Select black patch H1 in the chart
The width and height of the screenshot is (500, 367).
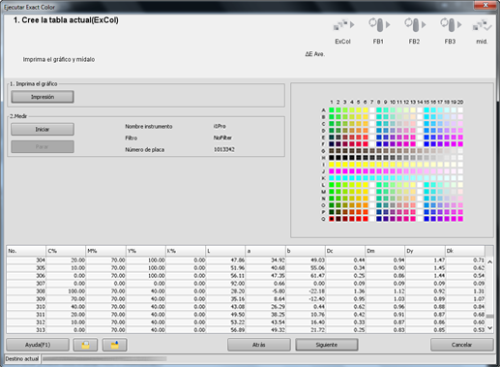pos(332,158)
